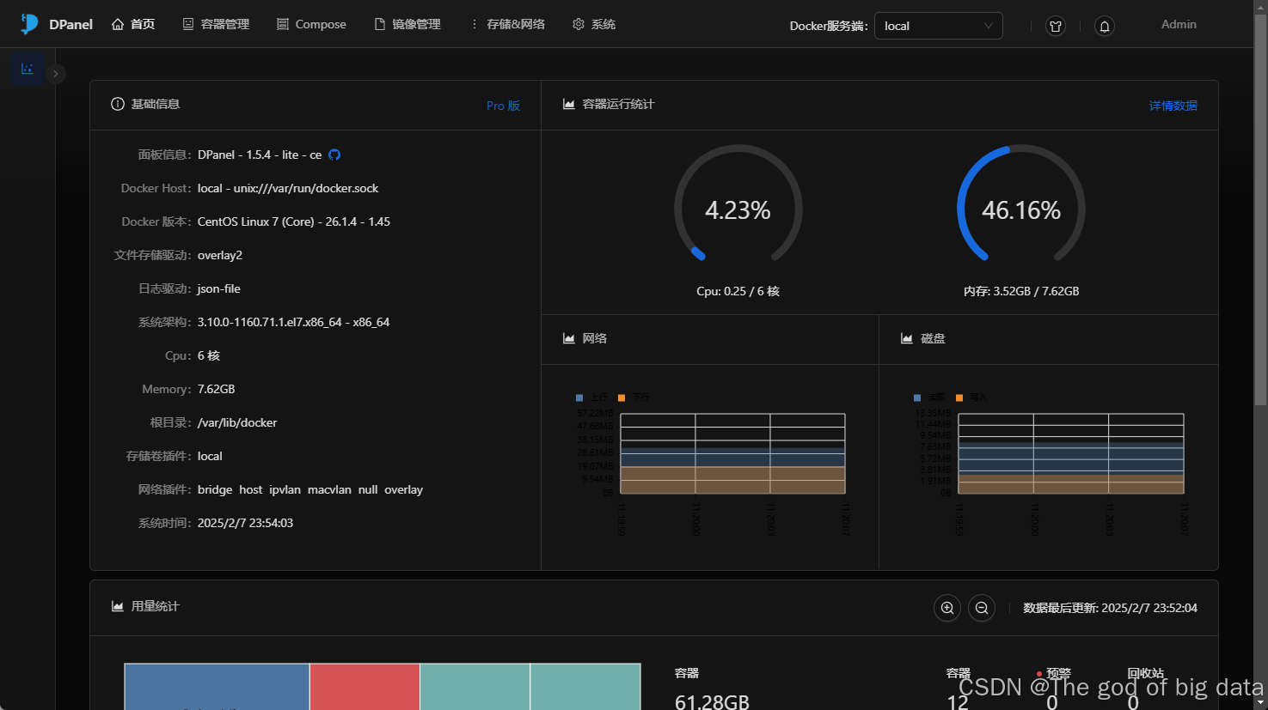Click the 内存: 3.52GB / 7.62GB label
Viewport: 1268px width, 710px height.
coord(1021,291)
